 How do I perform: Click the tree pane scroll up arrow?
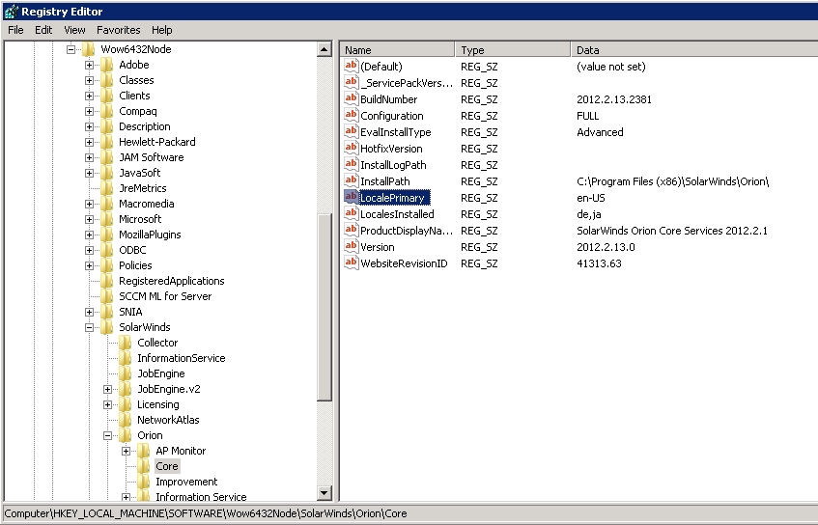[324, 49]
